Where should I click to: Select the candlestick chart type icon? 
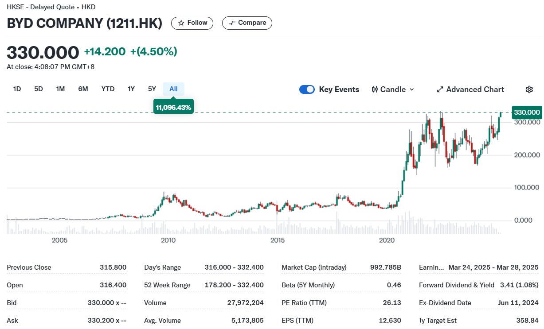tap(375, 89)
